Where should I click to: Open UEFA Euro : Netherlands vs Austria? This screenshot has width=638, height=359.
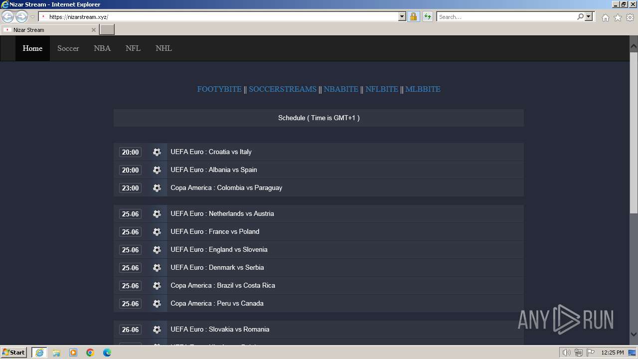click(222, 214)
